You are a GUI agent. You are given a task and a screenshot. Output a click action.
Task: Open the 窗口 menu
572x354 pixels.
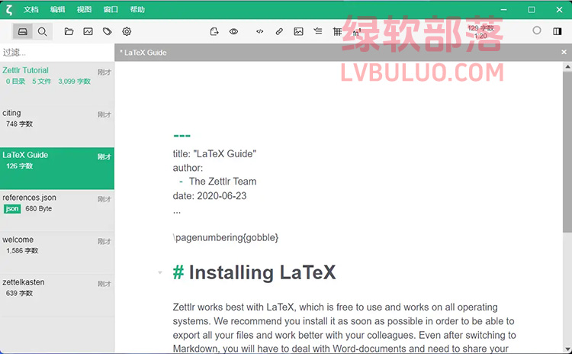click(111, 9)
